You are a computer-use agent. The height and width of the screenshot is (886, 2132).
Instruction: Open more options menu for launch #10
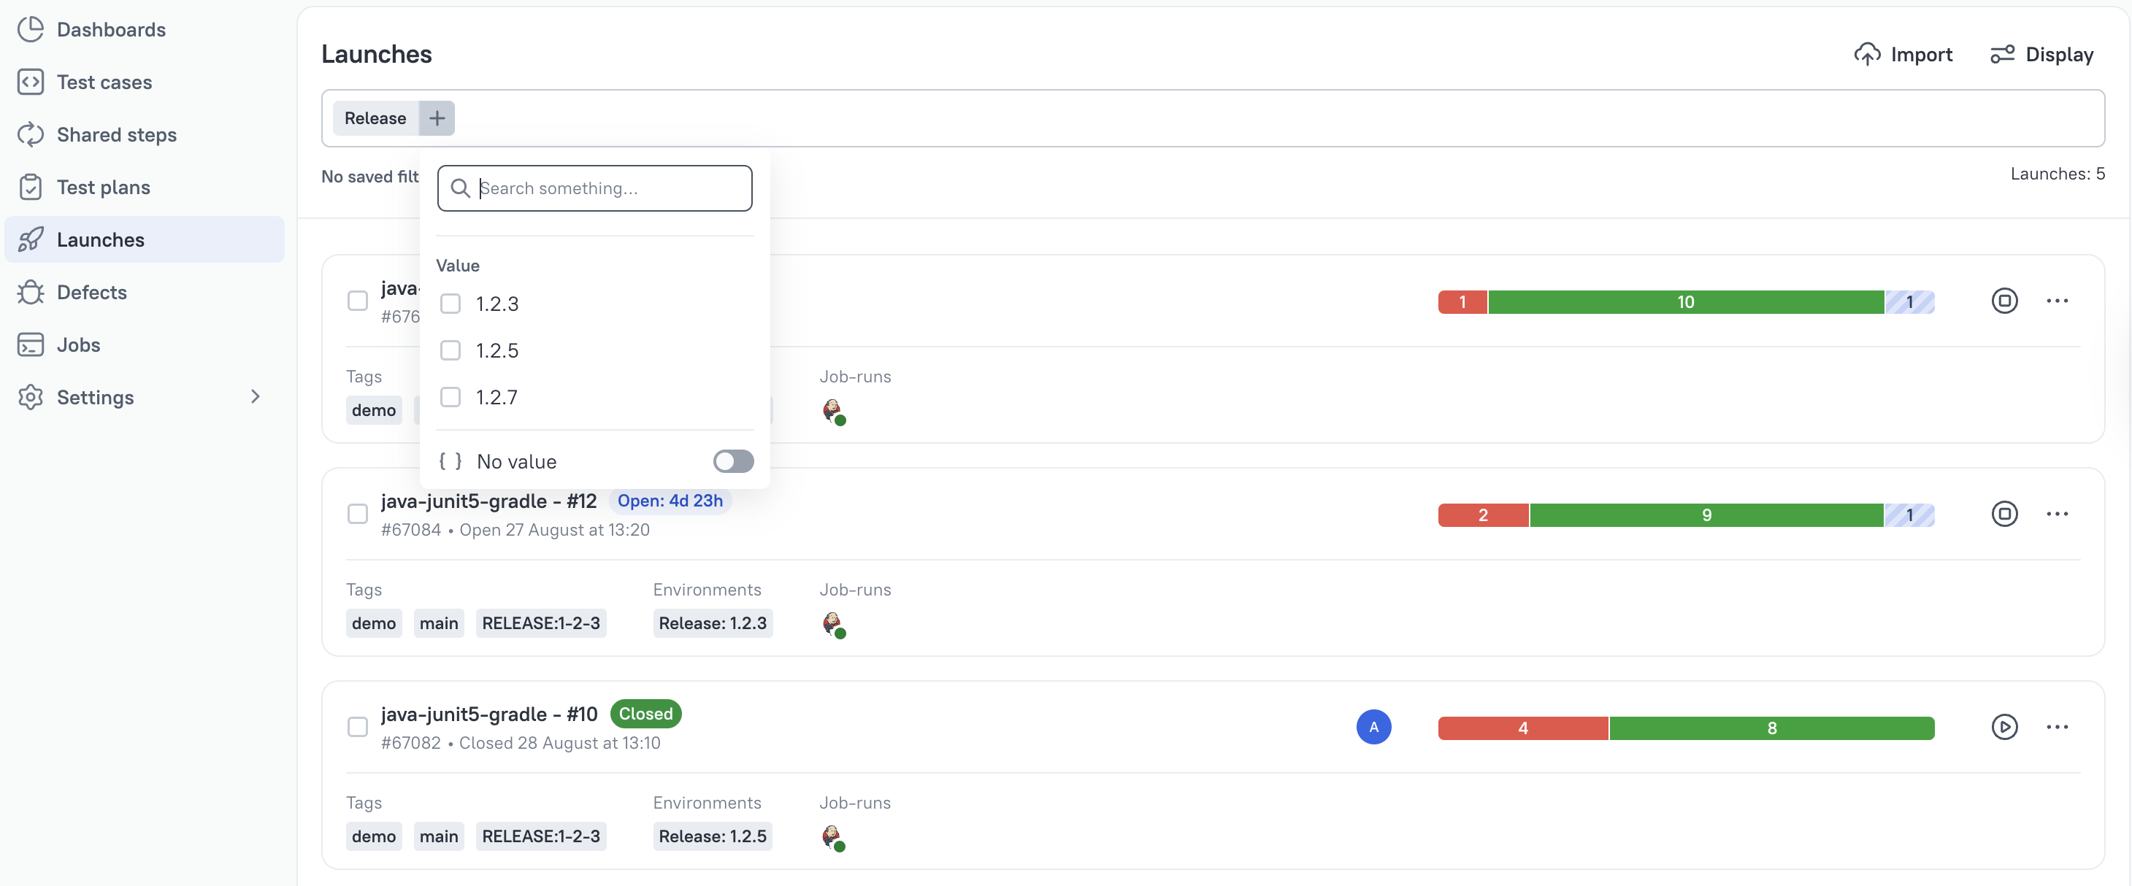click(2057, 727)
